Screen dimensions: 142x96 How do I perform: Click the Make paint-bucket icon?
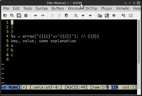pos(123,15)
